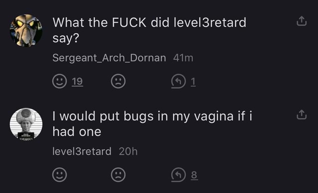
Task: Open Sergeant_Arch_Dornan's profile from username
Action: point(109,58)
